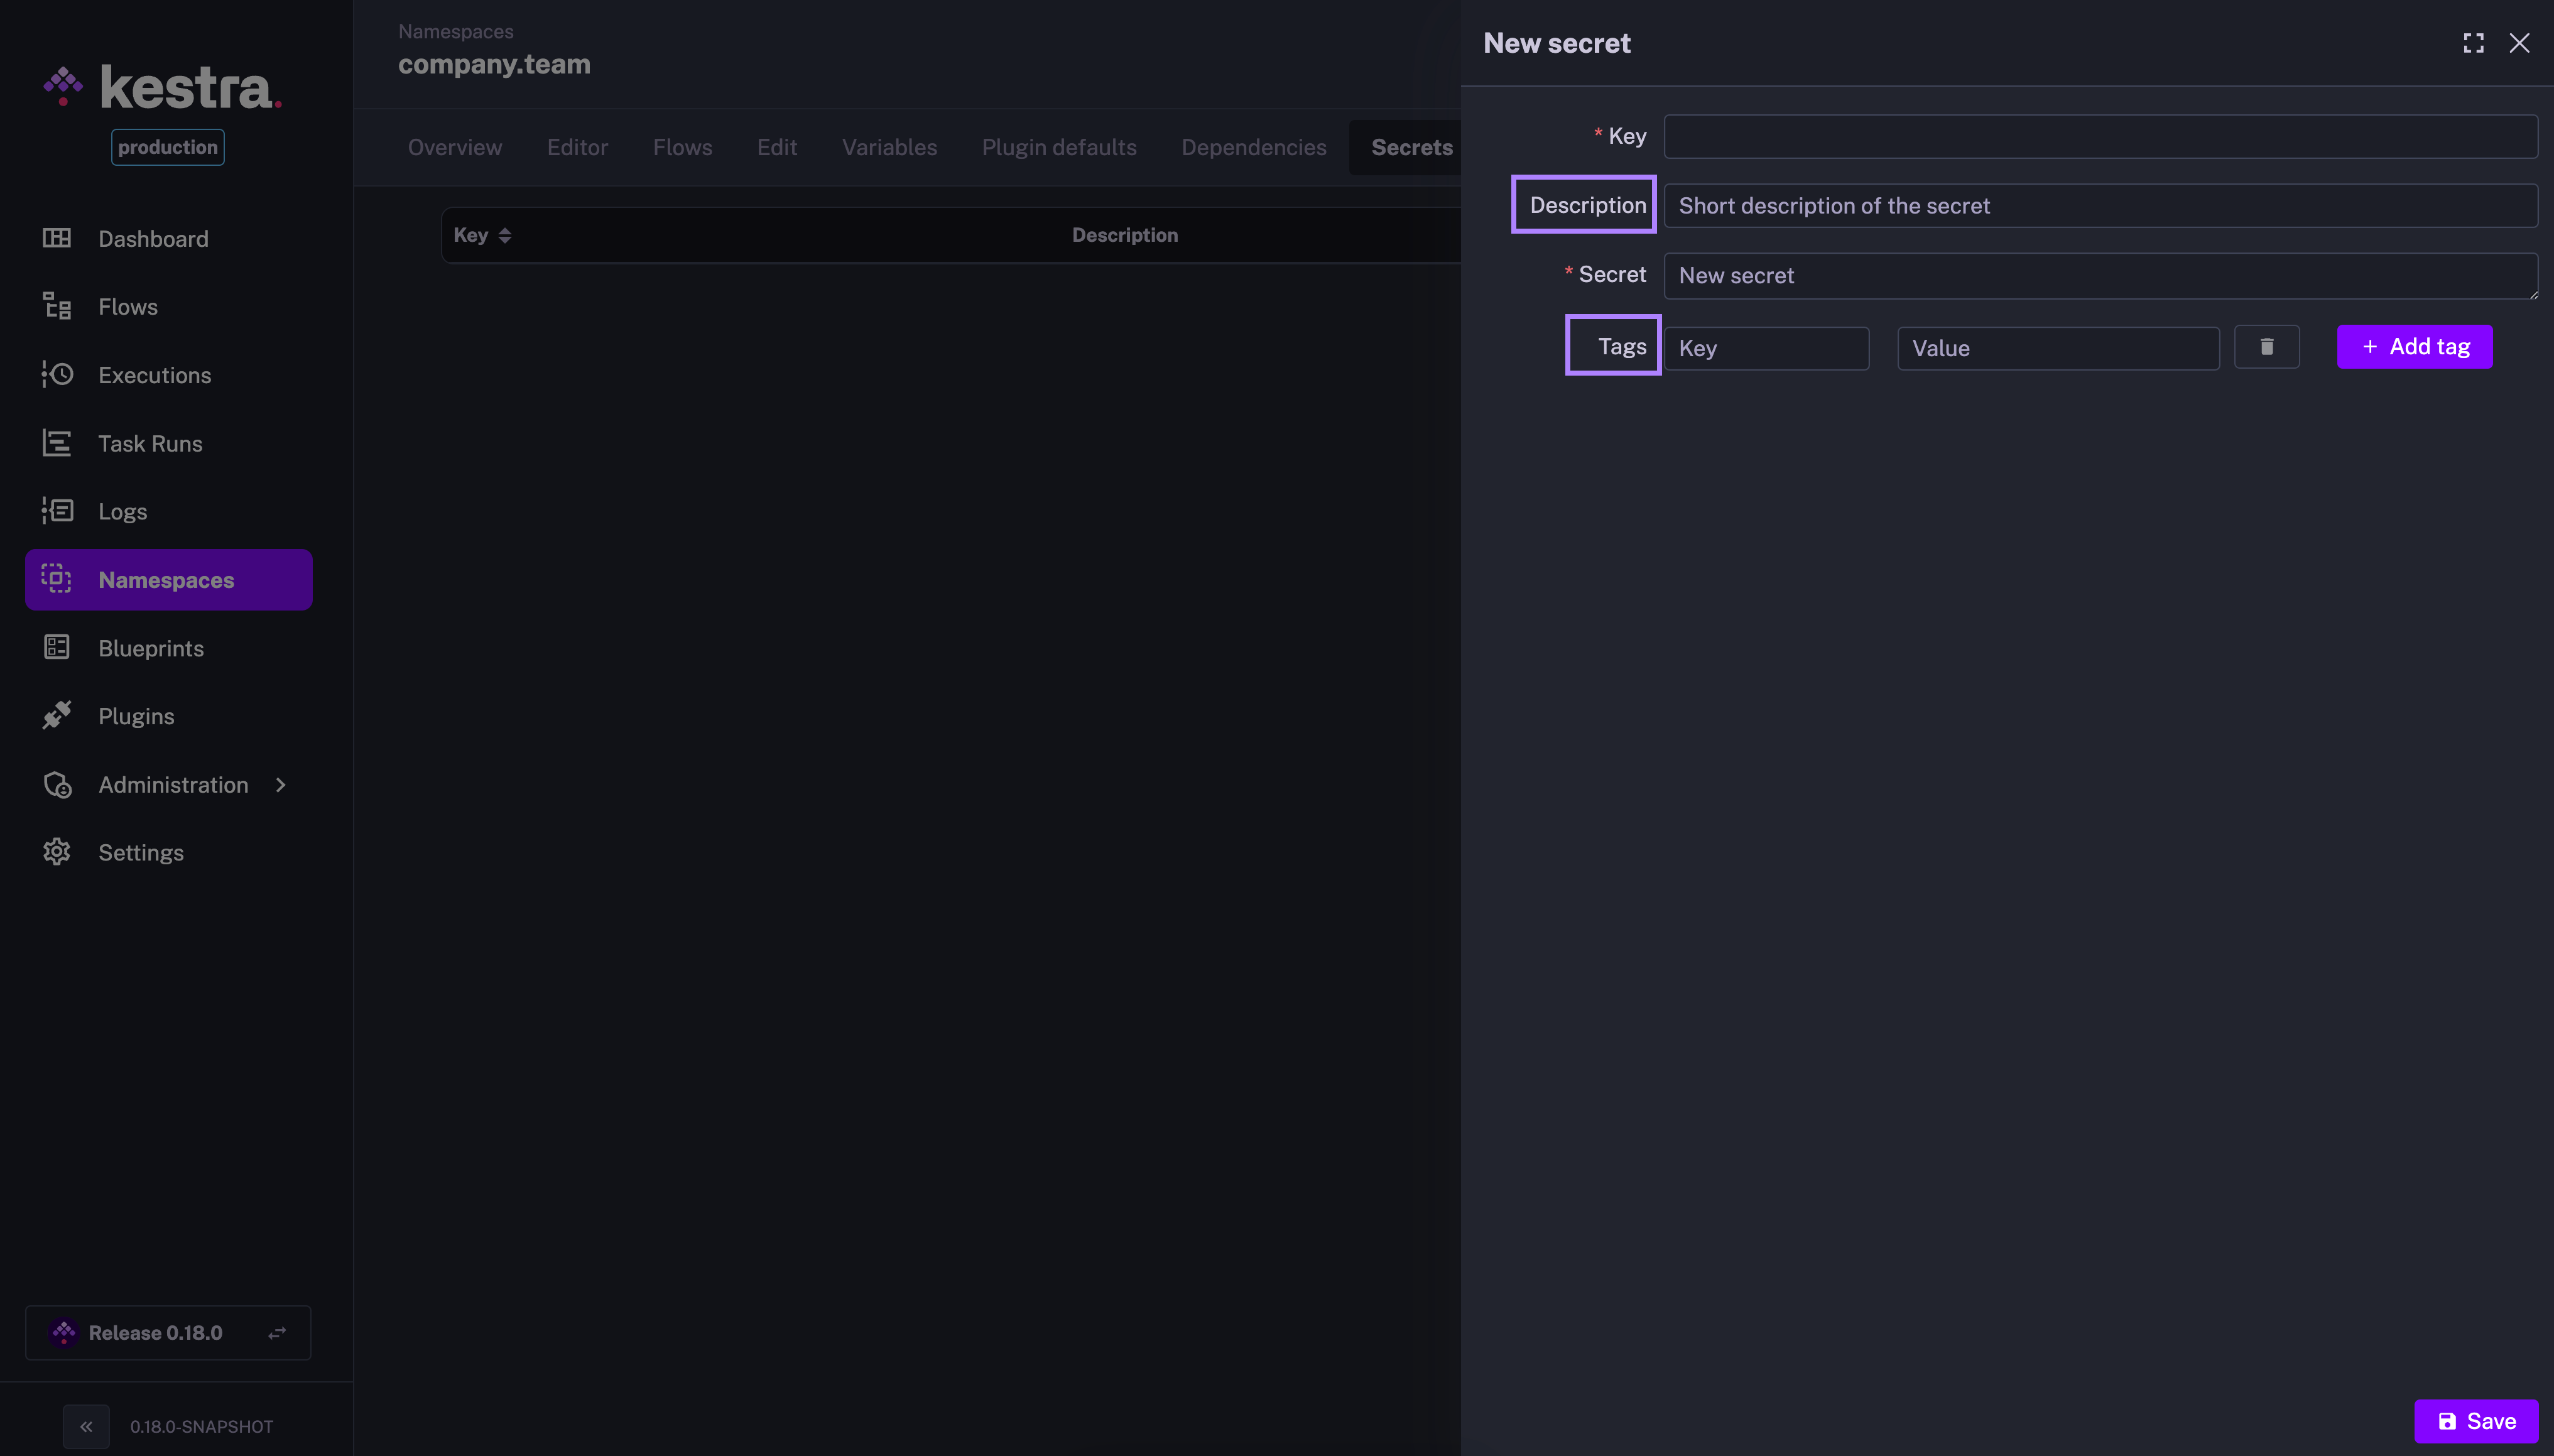Click the Plugins plug icon
Image resolution: width=2554 pixels, height=1456 pixels.
click(x=56, y=715)
